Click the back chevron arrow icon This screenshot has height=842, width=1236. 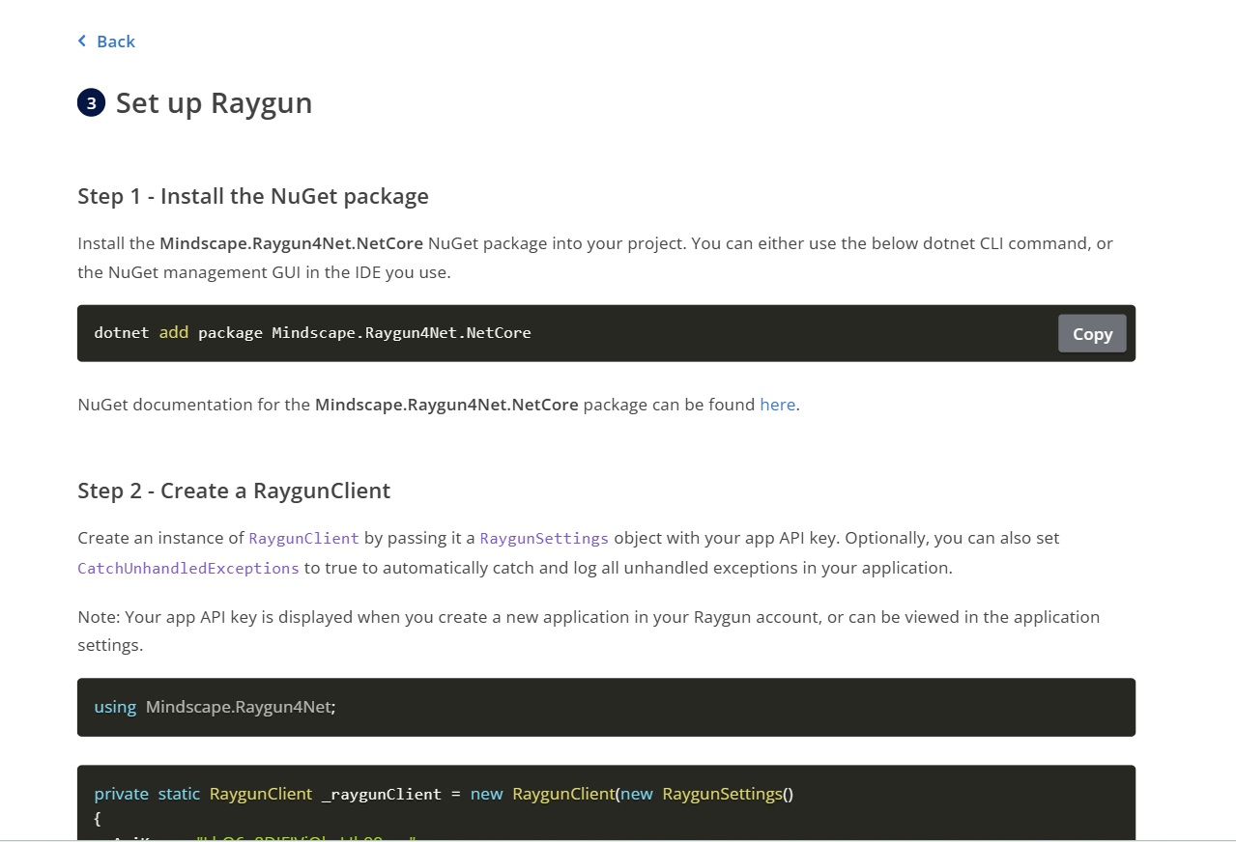(x=82, y=41)
